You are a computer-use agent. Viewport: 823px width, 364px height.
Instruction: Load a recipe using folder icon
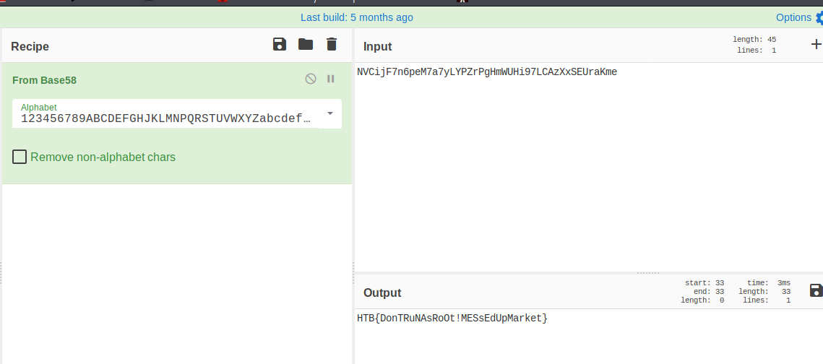[306, 45]
